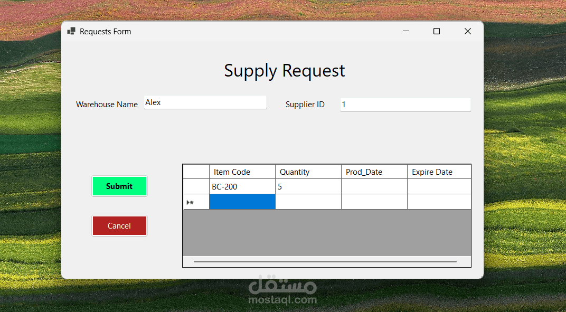The image size is (566, 312).
Task: Focus the Supplier ID input field
Action: click(405, 105)
